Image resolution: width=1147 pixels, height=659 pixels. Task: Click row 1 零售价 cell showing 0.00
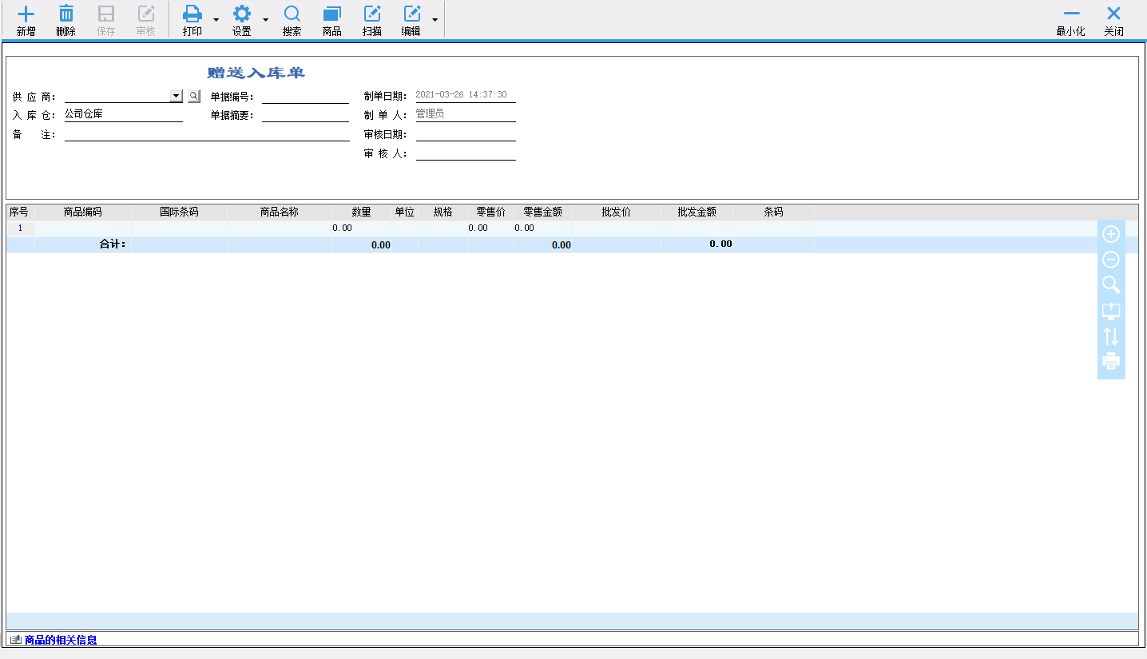pyautogui.click(x=490, y=228)
